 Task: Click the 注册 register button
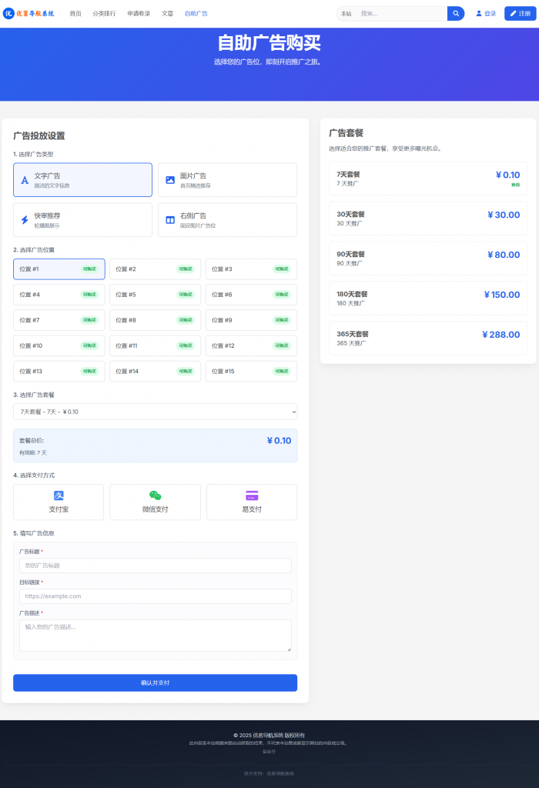[x=520, y=13]
